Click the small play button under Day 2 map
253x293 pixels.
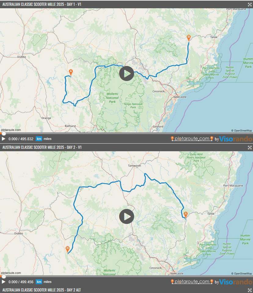4,282
